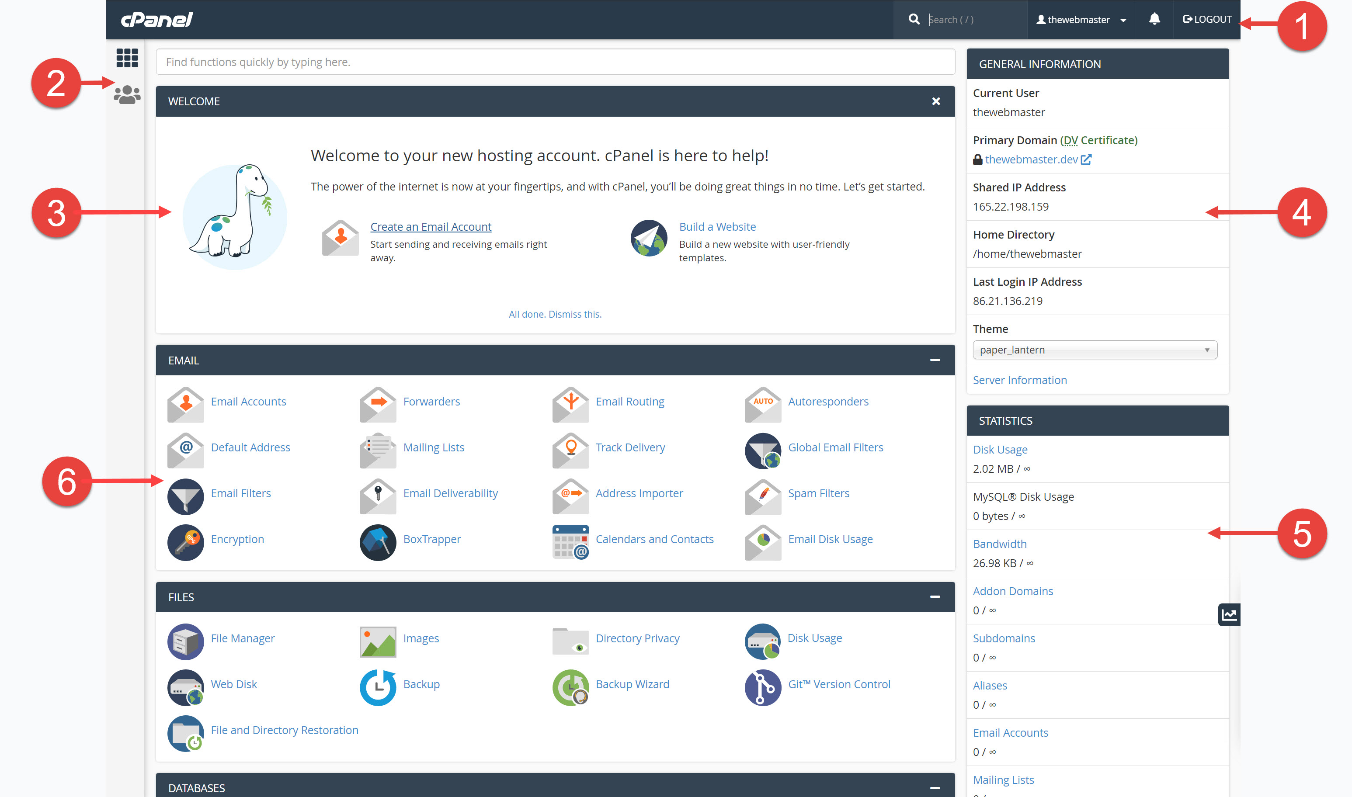Open Theme selector showing paper_lantern
1352x797 pixels.
[1094, 350]
